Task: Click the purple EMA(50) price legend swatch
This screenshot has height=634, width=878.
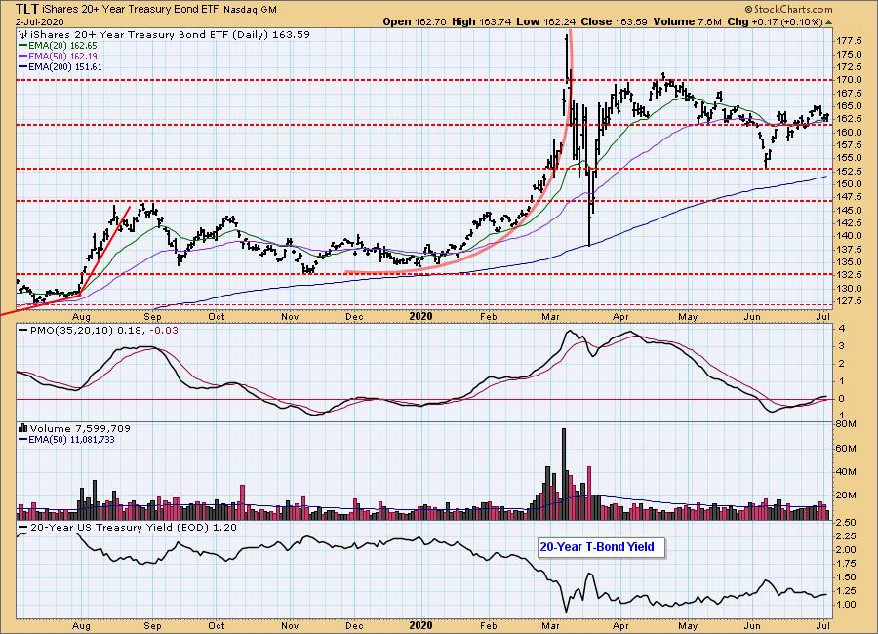Action: 23,56
